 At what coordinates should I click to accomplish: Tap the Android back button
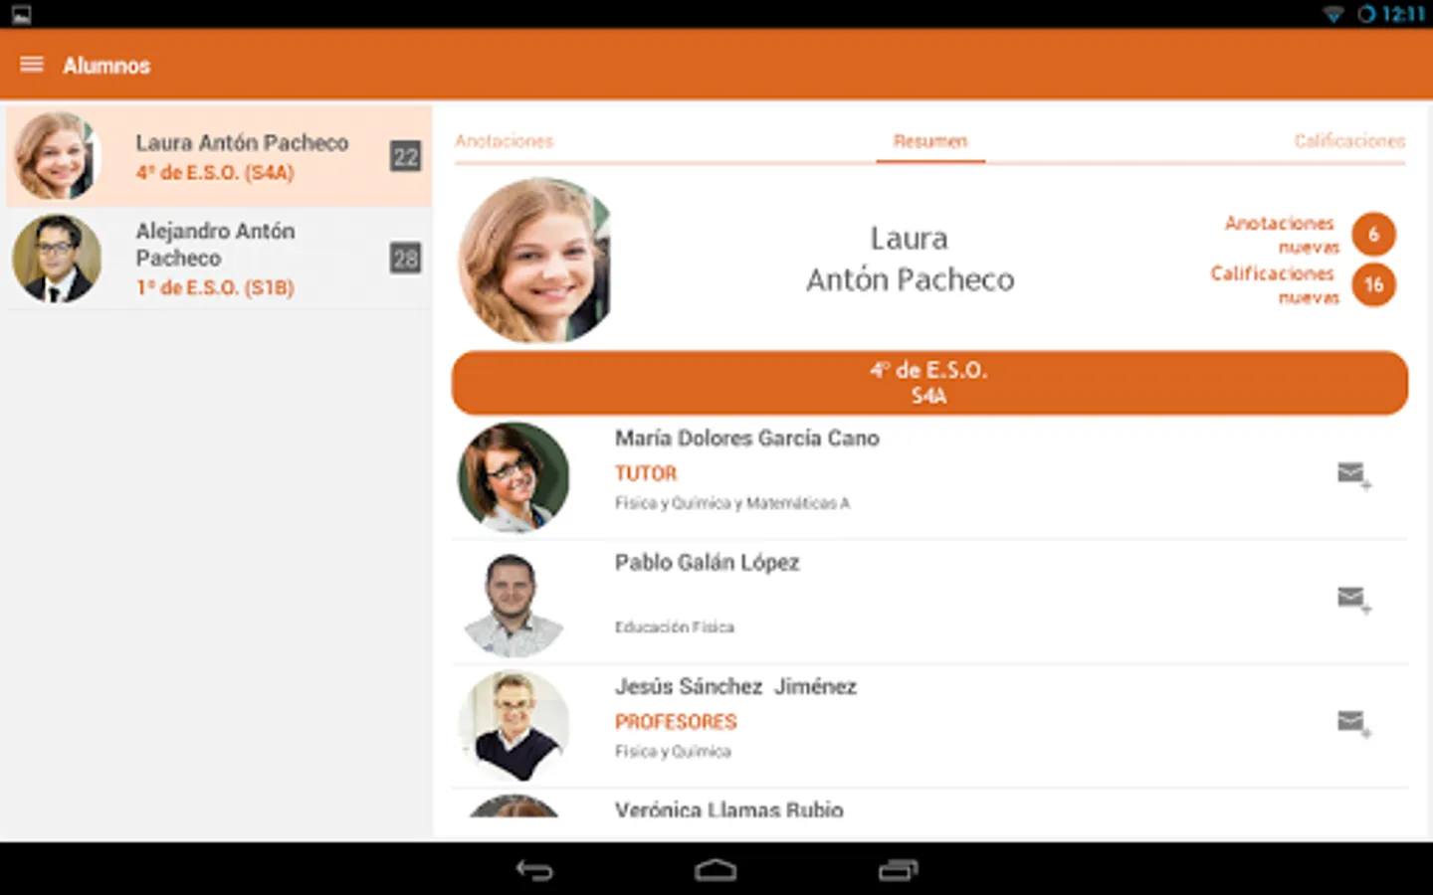(x=534, y=870)
